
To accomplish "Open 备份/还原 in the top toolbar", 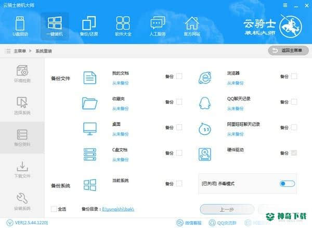I will coord(89,27).
